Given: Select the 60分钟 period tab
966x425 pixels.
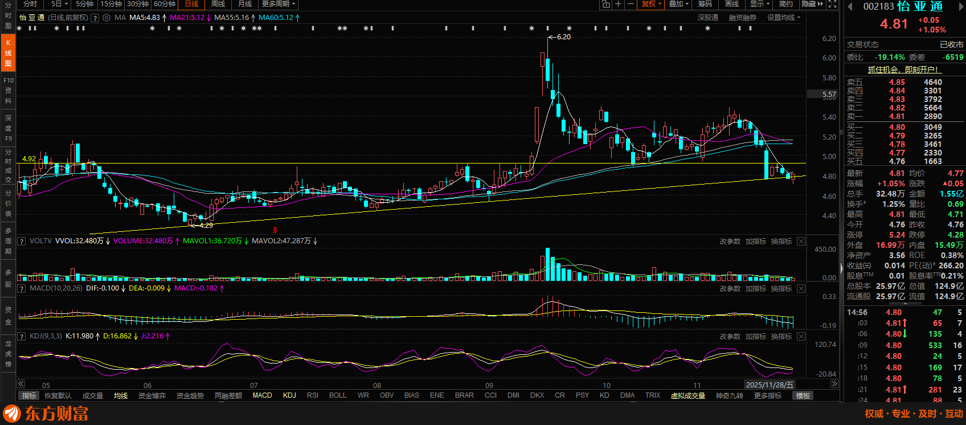Looking at the screenshot, I should 165,4.
